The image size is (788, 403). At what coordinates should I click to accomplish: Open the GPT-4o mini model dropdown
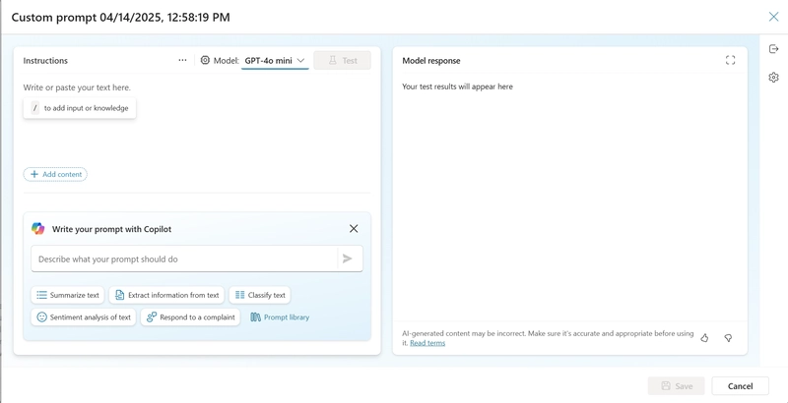275,61
